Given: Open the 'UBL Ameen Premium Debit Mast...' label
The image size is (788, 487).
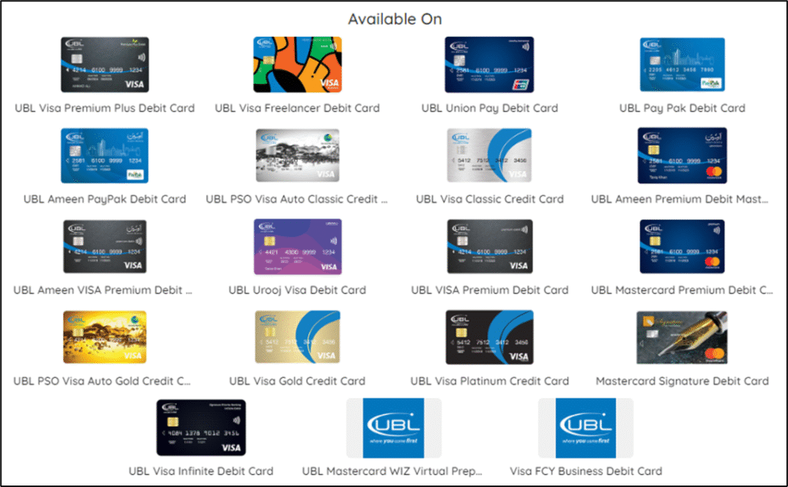Looking at the screenshot, I should (679, 199).
